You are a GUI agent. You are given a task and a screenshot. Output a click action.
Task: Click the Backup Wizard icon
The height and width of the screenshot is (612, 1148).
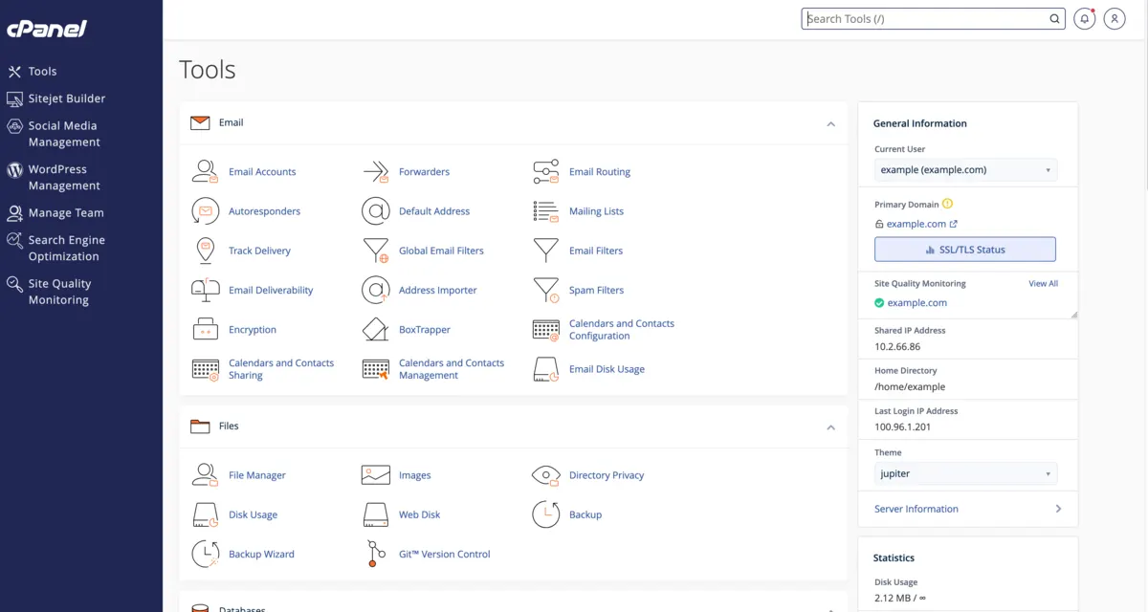205,555
